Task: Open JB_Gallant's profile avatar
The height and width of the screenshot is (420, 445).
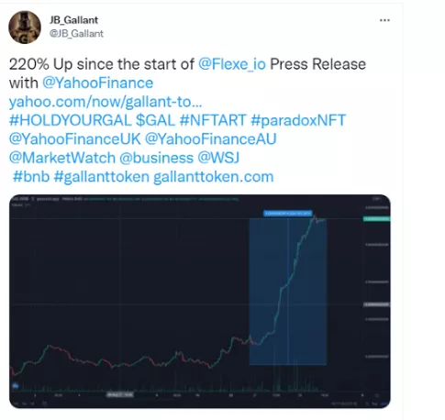Action: [25, 27]
